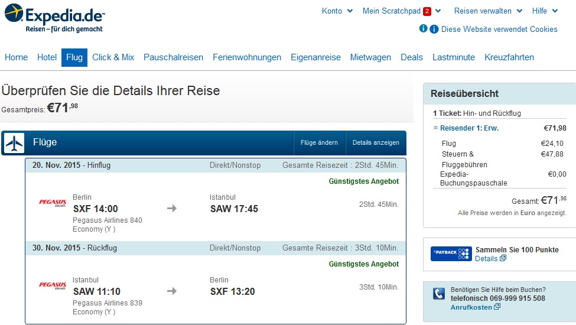
Task: Click the Steuern & Fluggebühren €47,88 amount
Action: pos(552,154)
